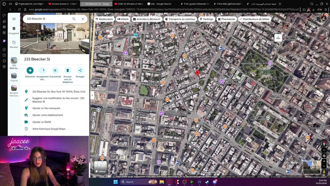This screenshot has width=330, height=186.
Task: Click the Imagine Works Youth Theatre marker
Action: point(222,82)
